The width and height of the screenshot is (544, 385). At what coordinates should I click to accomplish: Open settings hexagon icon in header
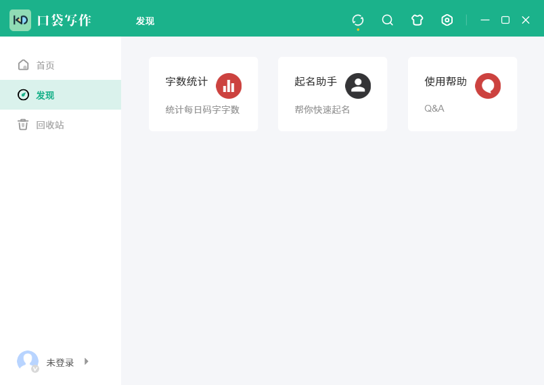pos(447,20)
